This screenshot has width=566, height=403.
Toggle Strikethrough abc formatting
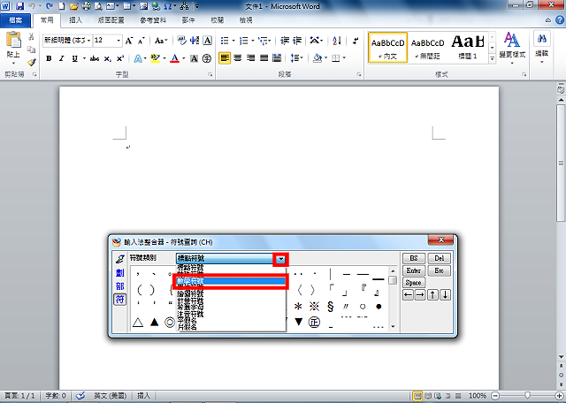[95, 58]
